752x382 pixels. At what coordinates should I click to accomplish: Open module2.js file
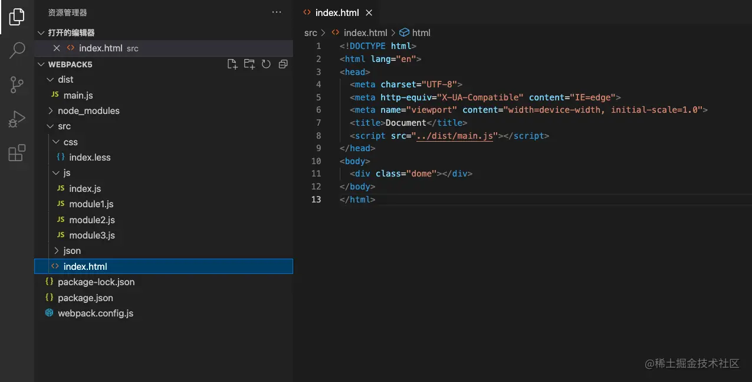(163, 220)
